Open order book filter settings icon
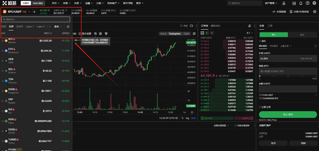Screen dimensions: 319x151 pyautogui.click(x=250, y=26)
